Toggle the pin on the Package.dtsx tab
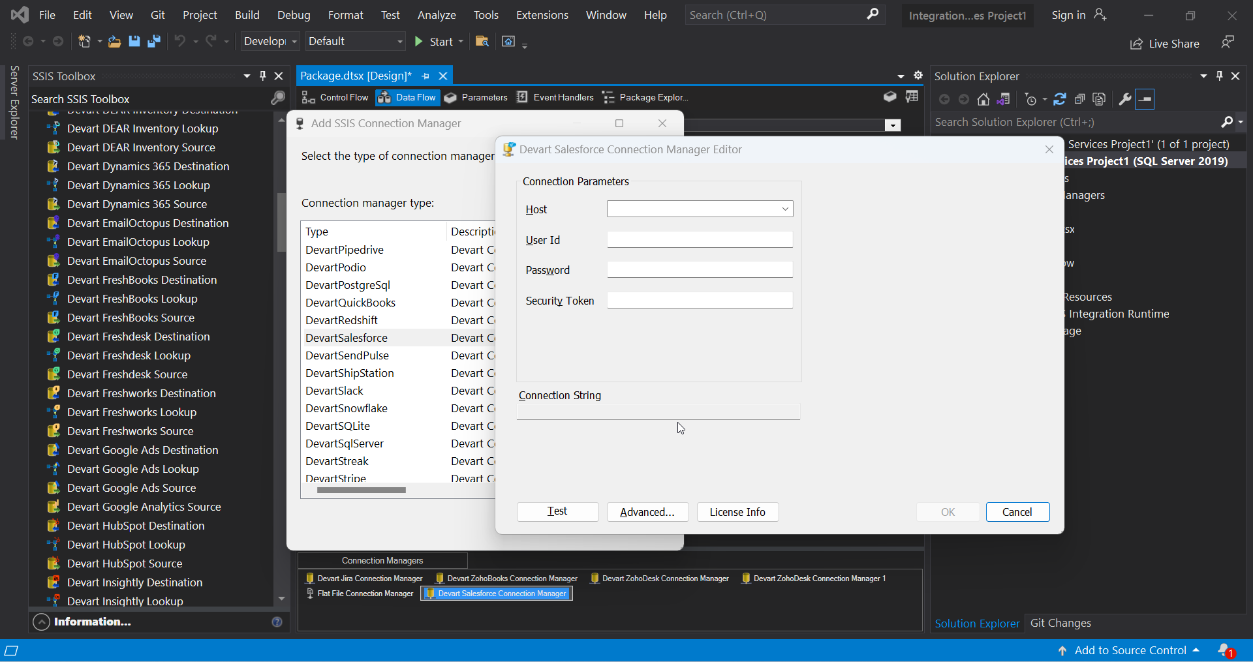 (425, 76)
